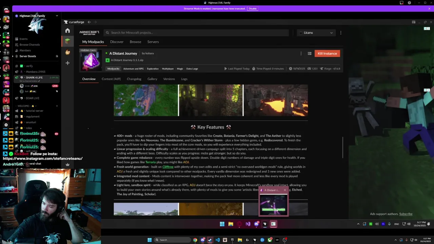434x244 pixels.
Task: Close the A Distant Journey taskbar preview
Action: pos(285,190)
